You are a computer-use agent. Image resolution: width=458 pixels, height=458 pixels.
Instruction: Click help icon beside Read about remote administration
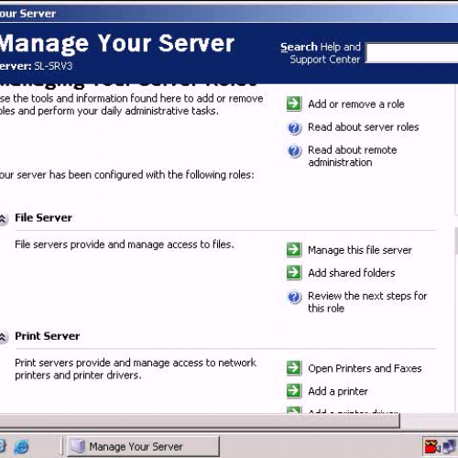295,151
